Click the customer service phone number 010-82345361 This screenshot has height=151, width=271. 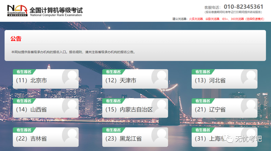click(x=244, y=7)
